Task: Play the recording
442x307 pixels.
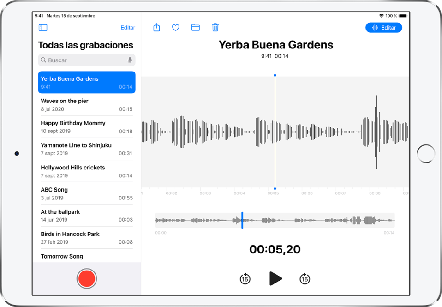Action: (x=275, y=279)
